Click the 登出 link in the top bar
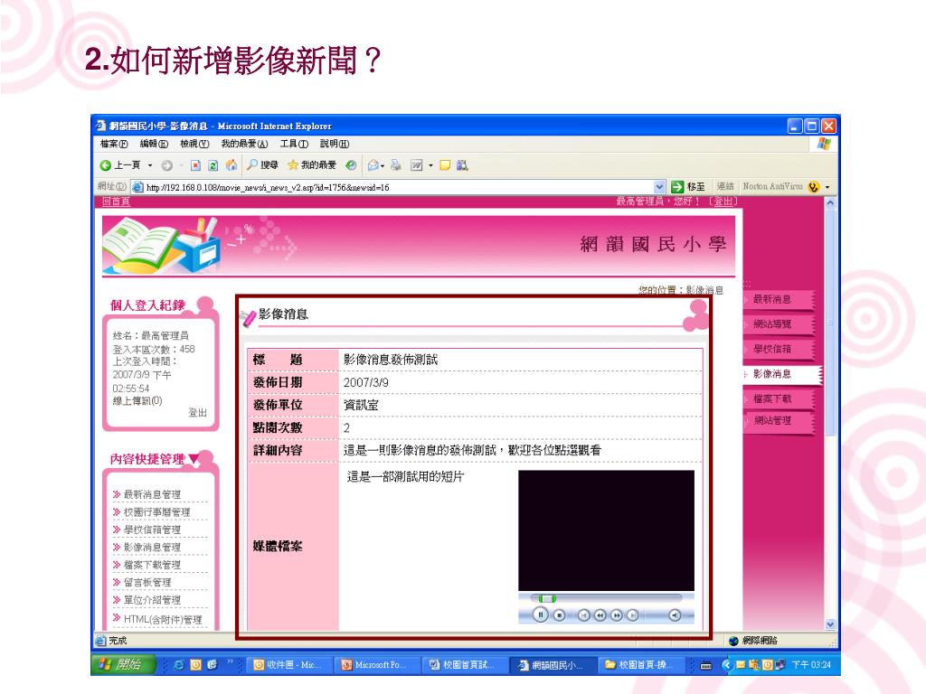926x694 pixels. pyautogui.click(x=723, y=202)
